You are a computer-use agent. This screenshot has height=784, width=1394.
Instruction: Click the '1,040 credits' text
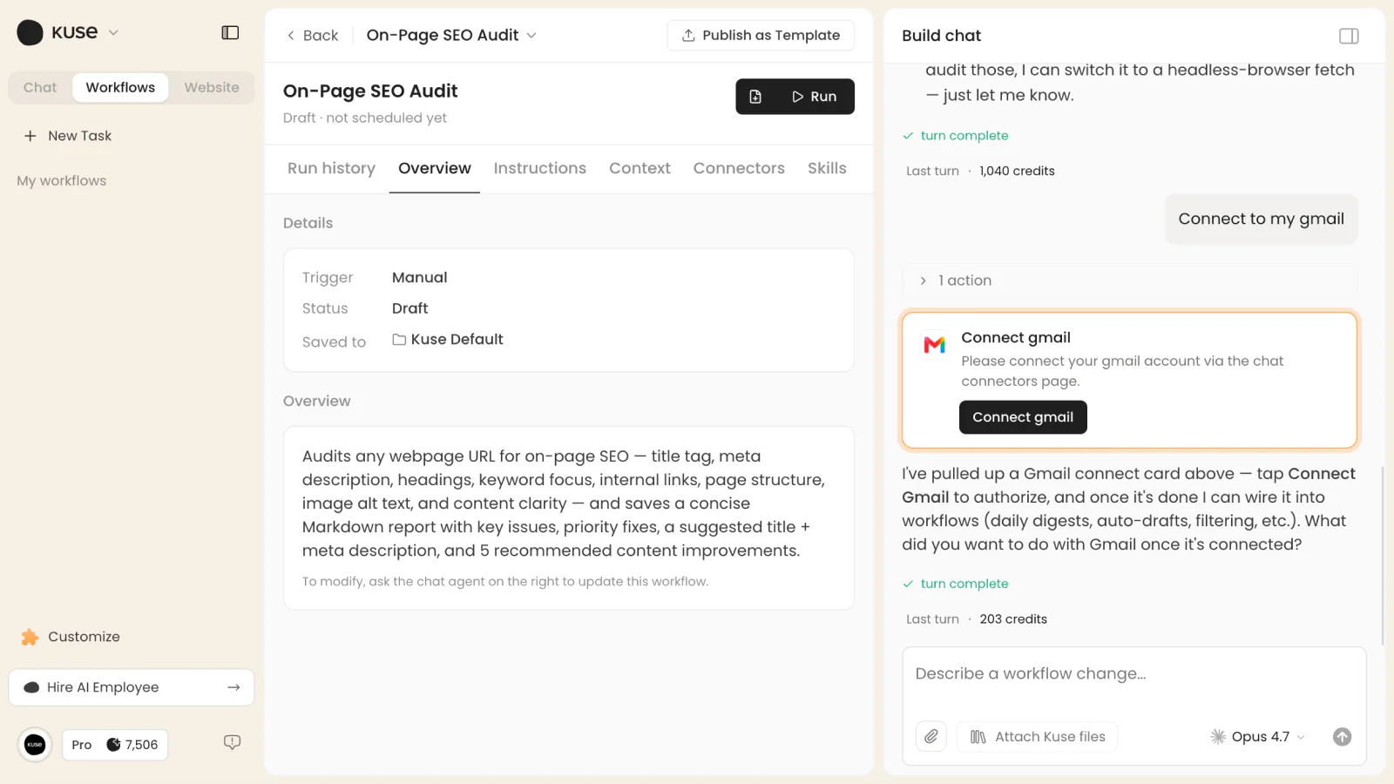click(1017, 172)
